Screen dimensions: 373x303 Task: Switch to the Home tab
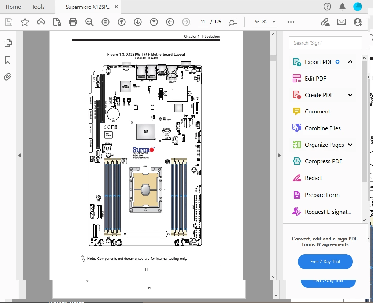point(13,7)
